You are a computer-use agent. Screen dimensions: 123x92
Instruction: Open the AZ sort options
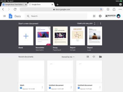[94, 57]
